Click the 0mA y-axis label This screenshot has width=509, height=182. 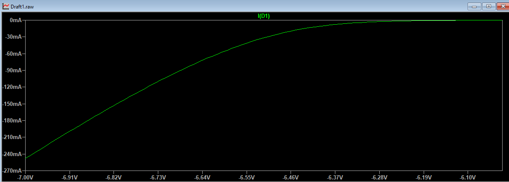coord(16,20)
